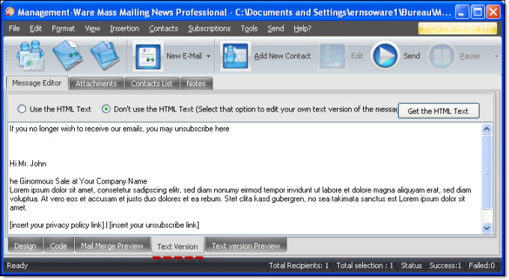
Task: Select the Message Editor tab
Action: (37, 83)
